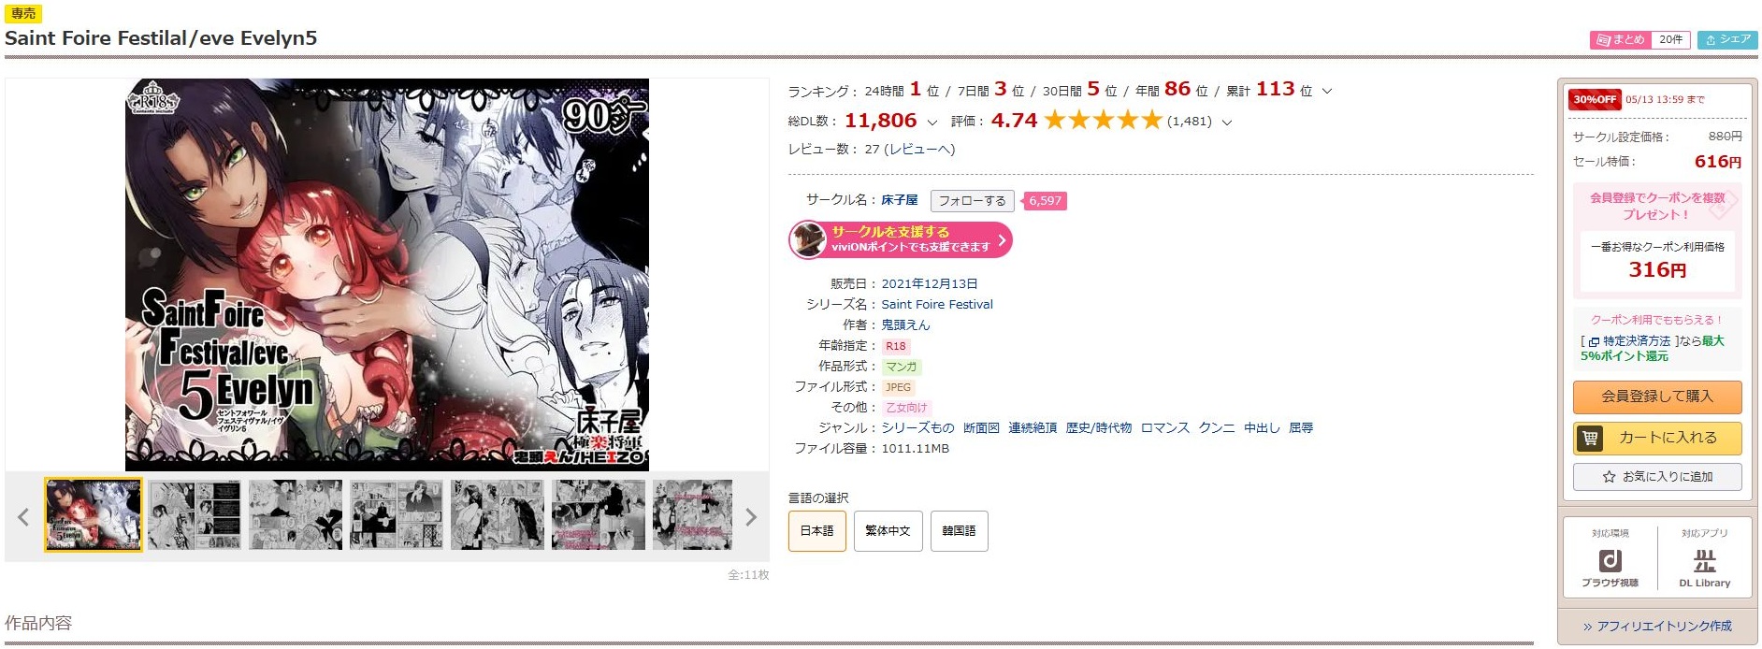Click 会員登録して購入 button
This screenshot has height=649, width=1762.
point(1657,397)
